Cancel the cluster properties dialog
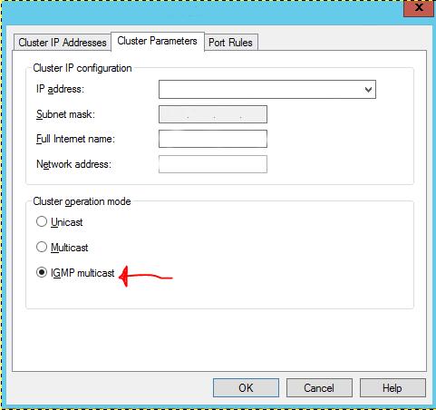Screen dimensions: 436x410 319,388
